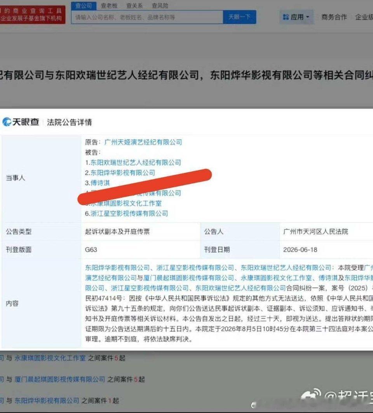Open defendant 1 东阳欢瑞世纪艺人经纪有限公司 link
The width and height of the screenshot is (373, 413).
coord(136,162)
